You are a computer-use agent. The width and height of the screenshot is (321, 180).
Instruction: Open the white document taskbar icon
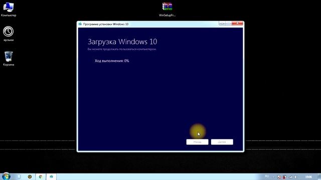tap(19, 176)
